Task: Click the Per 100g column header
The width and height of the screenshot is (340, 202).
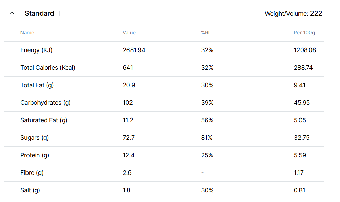Action: pyautogui.click(x=304, y=33)
